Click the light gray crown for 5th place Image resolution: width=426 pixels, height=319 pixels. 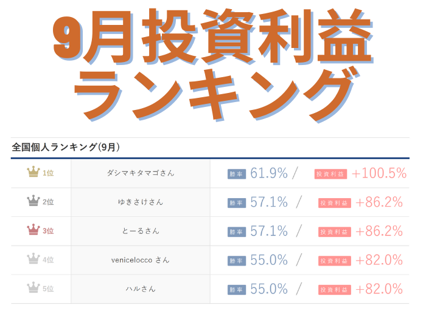(x=33, y=289)
